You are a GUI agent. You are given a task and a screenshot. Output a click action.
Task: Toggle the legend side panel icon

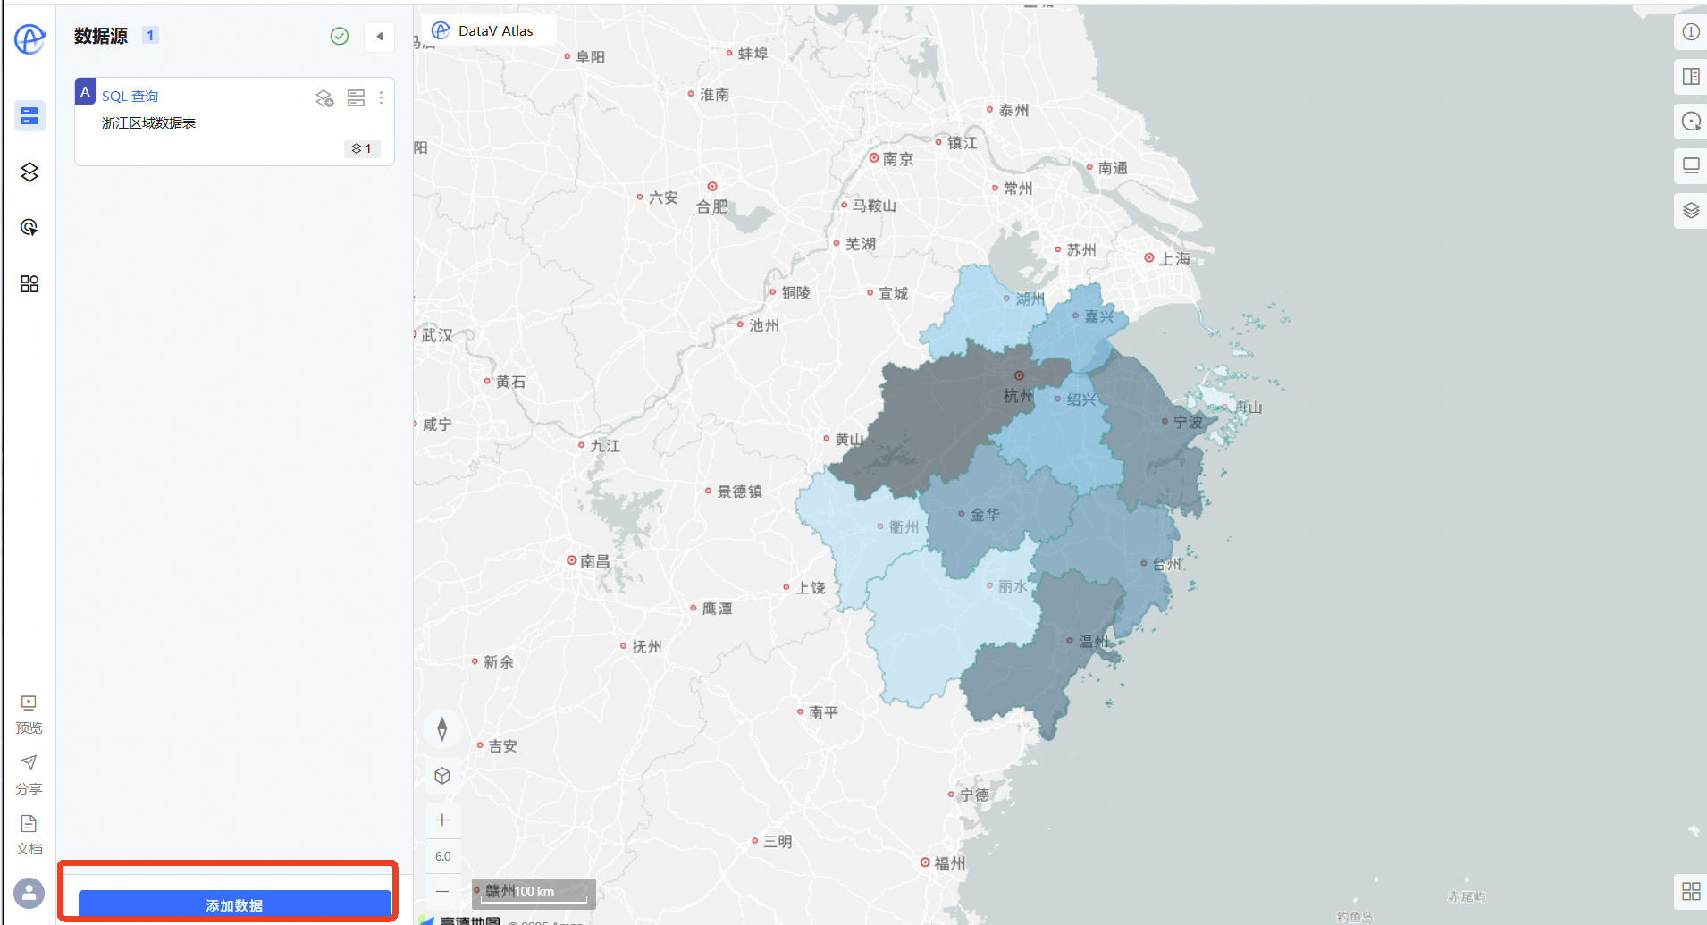click(x=1691, y=77)
